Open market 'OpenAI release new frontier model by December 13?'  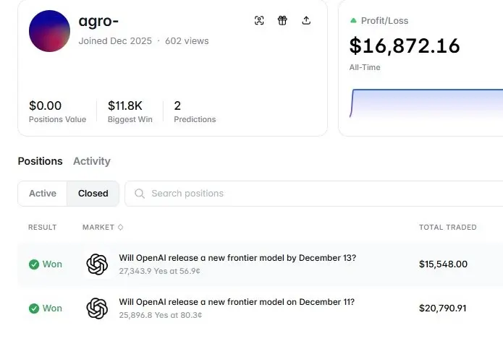(x=237, y=258)
